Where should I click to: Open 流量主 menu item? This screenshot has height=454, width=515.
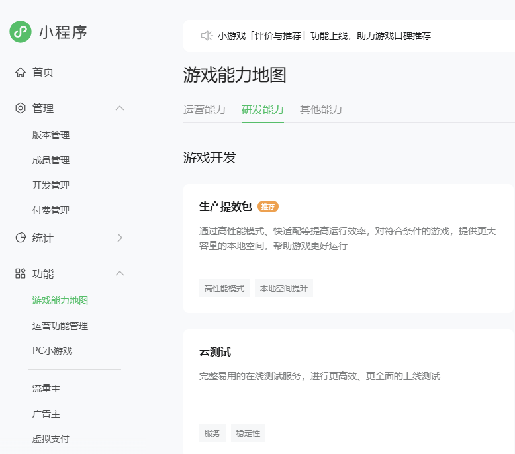46,388
